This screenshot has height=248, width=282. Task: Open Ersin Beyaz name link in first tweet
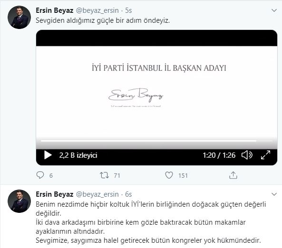(x=55, y=10)
